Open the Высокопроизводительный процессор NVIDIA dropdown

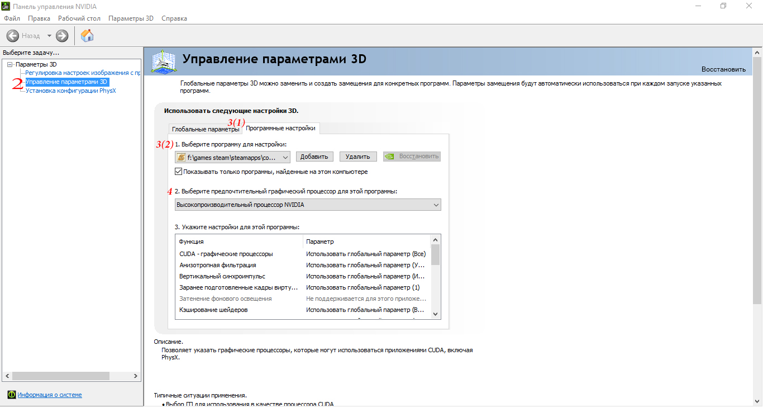308,205
